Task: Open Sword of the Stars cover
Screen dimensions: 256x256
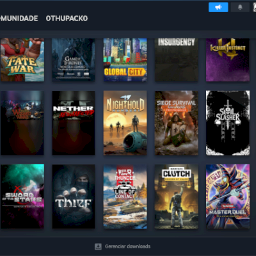Action: click(22, 196)
